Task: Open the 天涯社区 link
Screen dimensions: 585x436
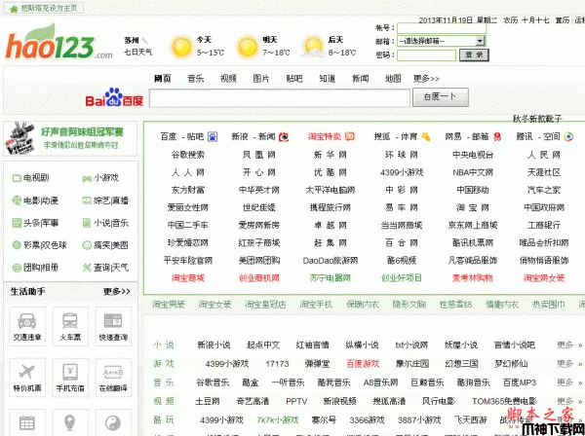Action: click(544, 172)
